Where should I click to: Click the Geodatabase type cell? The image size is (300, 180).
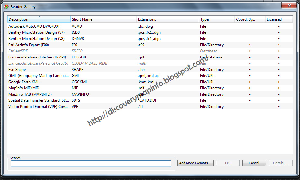click(211, 57)
